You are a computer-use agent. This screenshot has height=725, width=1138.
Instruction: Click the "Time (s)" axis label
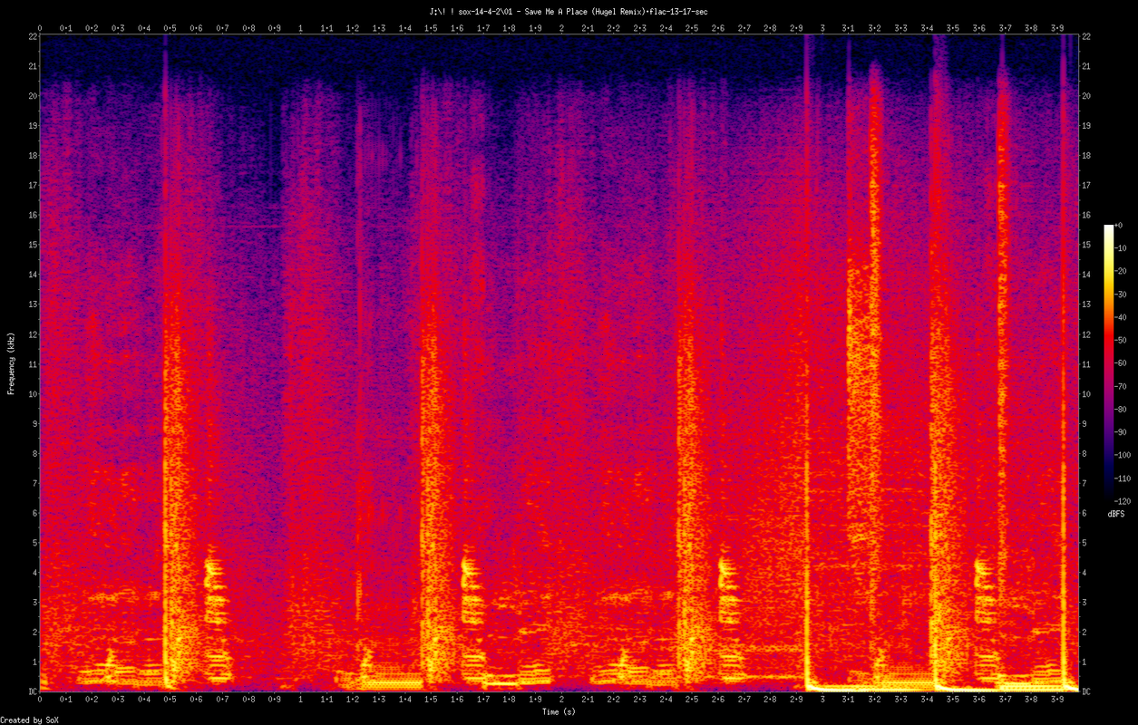(x=559, y=711)
